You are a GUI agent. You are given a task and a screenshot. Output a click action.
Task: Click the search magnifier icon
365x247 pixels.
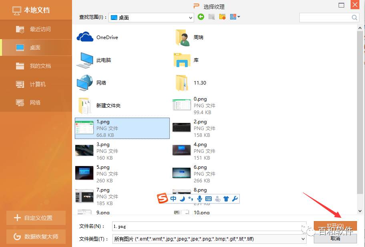click(x=355, y=18)
